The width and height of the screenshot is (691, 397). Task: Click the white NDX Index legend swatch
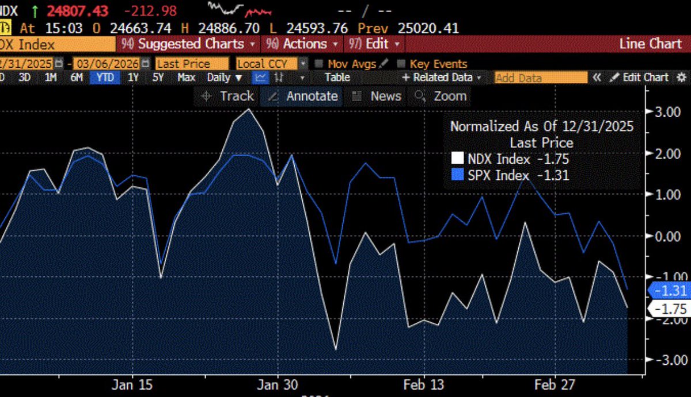click(x=457, y=159)
